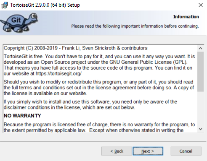Click the paragraph starting 'Because the program'

(99, 127)
